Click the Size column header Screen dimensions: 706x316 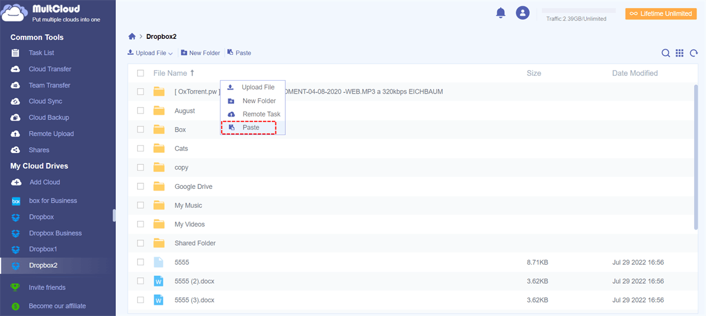pyautogui.click(x=534, y=74)
